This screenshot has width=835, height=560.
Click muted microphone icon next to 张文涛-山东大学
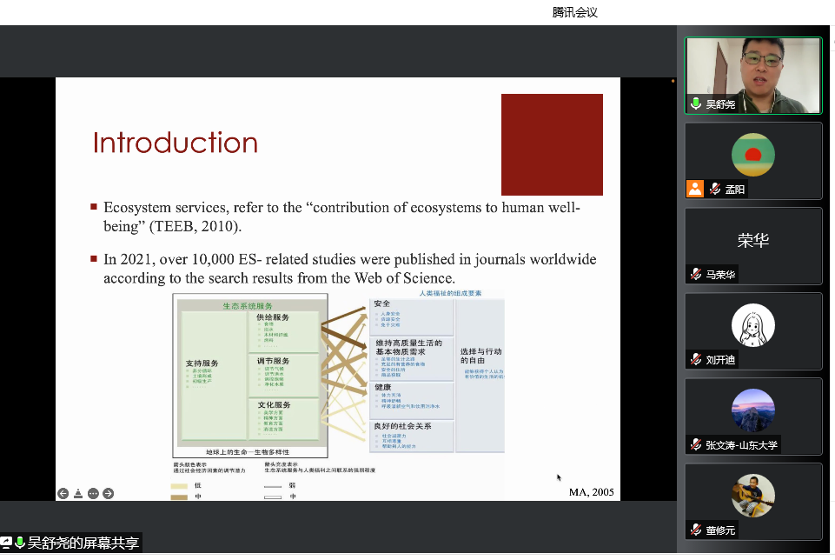[x=695, y=444]
